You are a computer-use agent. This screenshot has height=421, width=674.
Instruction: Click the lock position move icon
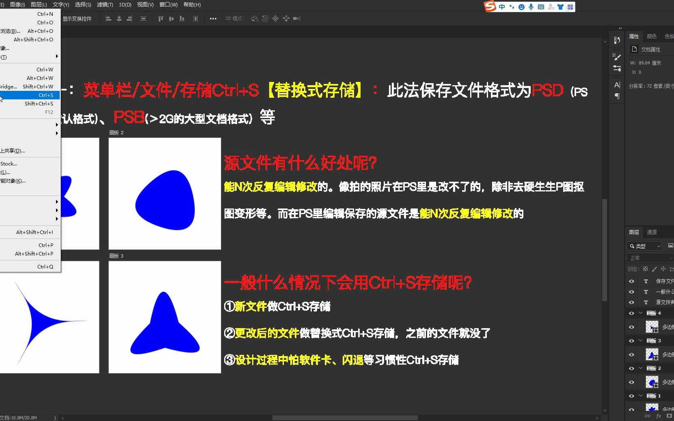point(663,269)
